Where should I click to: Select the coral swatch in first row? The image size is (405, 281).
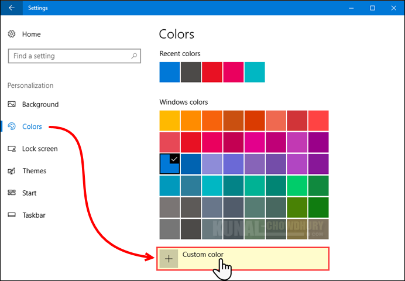[276, 121]
